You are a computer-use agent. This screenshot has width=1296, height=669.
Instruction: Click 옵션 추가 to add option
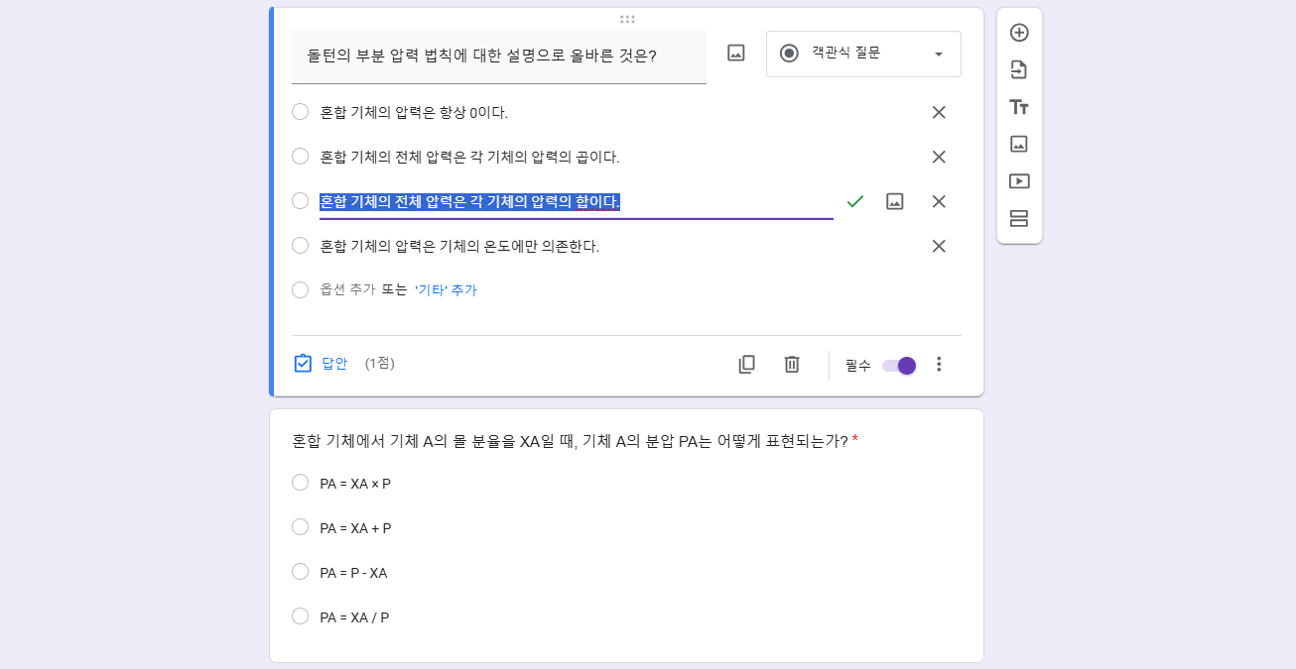coord(347,290)
